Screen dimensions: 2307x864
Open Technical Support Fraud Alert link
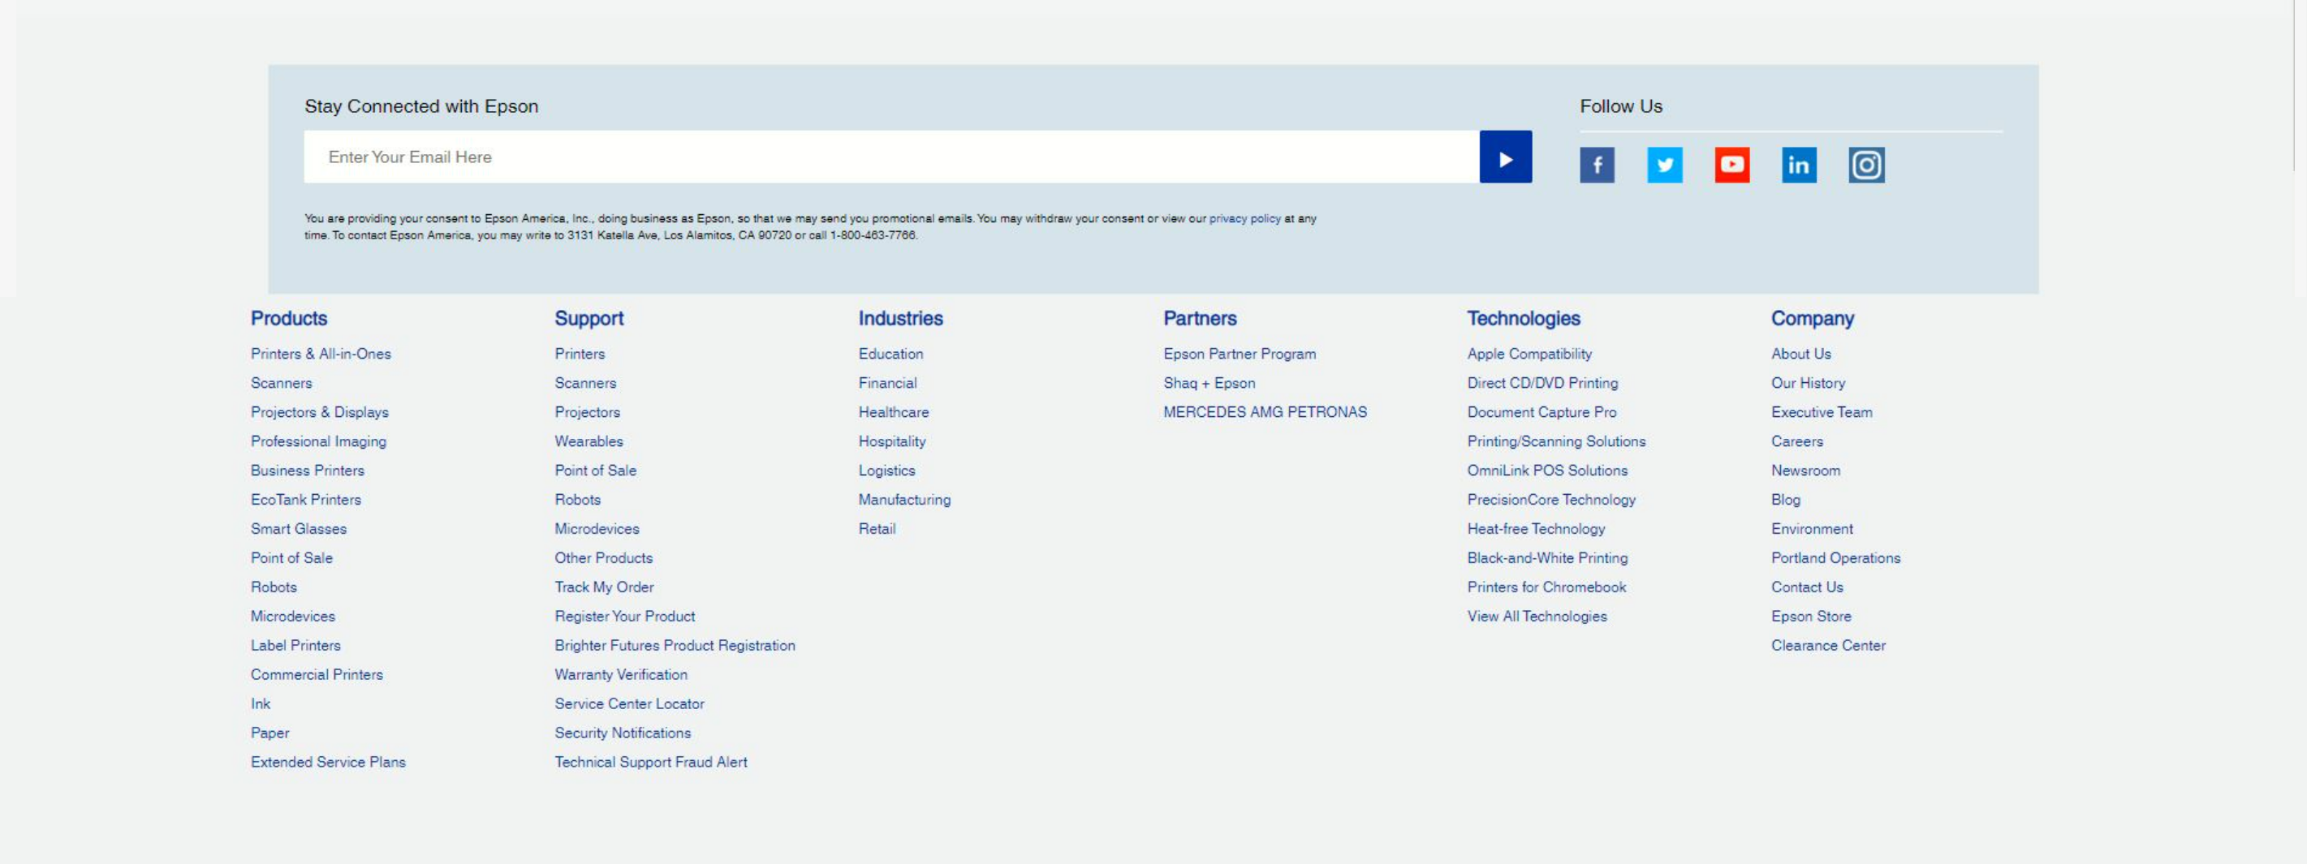(x=650, y=762)
